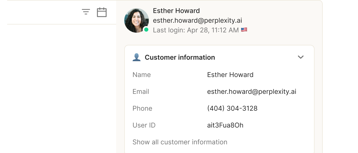
Task: Select the header email esther.howard@perplexity.ai
Action: click(x=197, y=20)
